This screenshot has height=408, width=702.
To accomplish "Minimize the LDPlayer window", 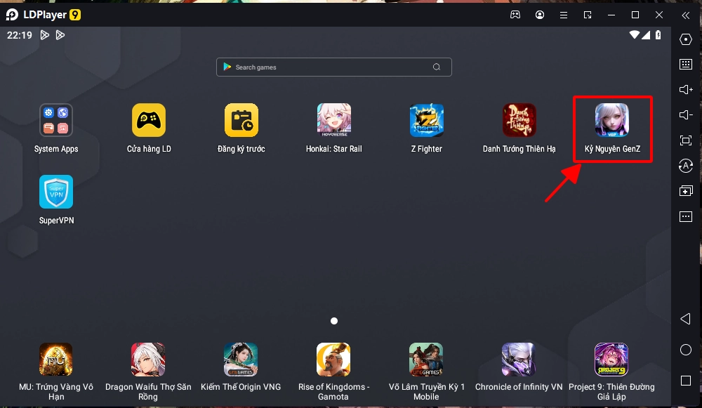I will point(611,15).
